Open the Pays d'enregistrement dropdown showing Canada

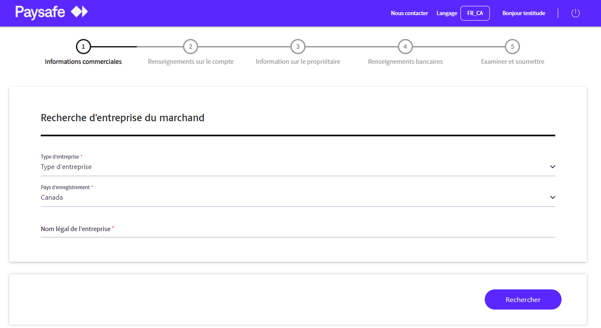pos(298,197)
